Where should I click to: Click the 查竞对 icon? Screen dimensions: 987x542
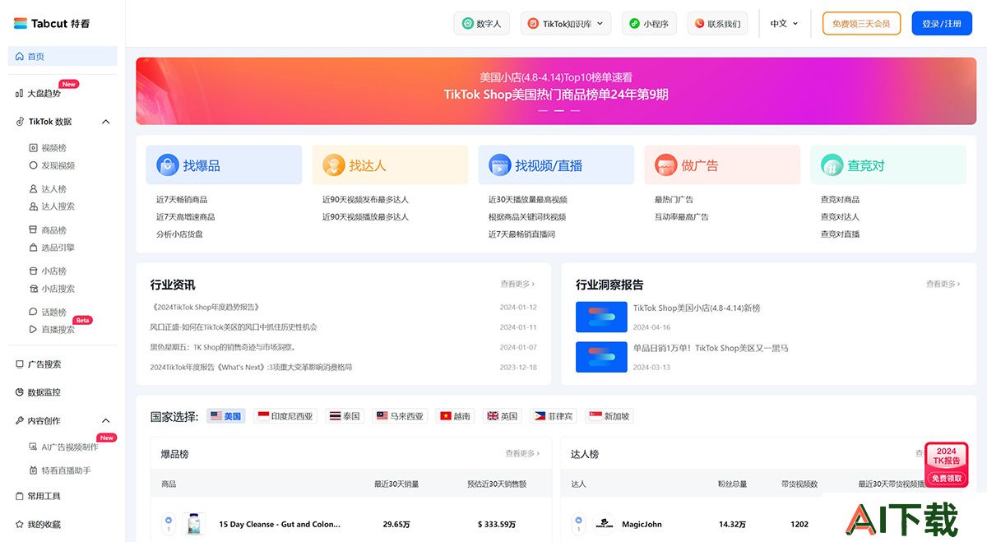[832, 165]
